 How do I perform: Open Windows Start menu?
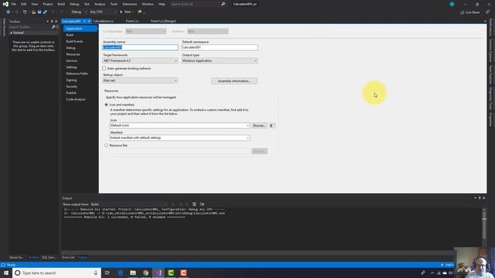tap(6, 273)
